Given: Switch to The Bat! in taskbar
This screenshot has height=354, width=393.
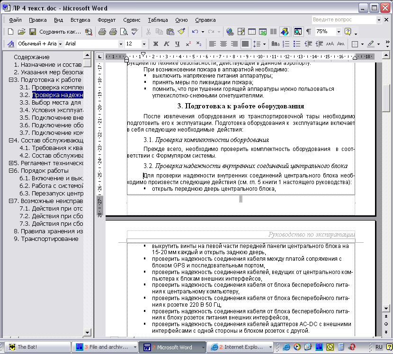Looking at the screenshot, I should coord(38,347).
